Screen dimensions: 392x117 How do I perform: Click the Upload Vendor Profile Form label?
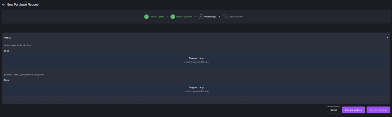(x=18, y=45)
